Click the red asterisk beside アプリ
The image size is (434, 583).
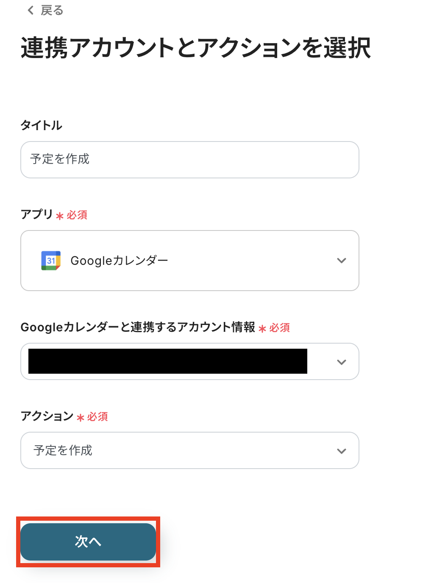pyautogui.click(x=60, y=216)
